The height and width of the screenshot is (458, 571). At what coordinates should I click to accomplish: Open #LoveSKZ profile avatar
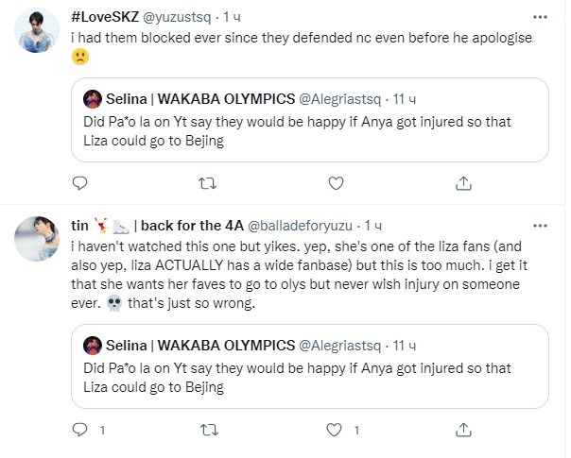[40, 32]
